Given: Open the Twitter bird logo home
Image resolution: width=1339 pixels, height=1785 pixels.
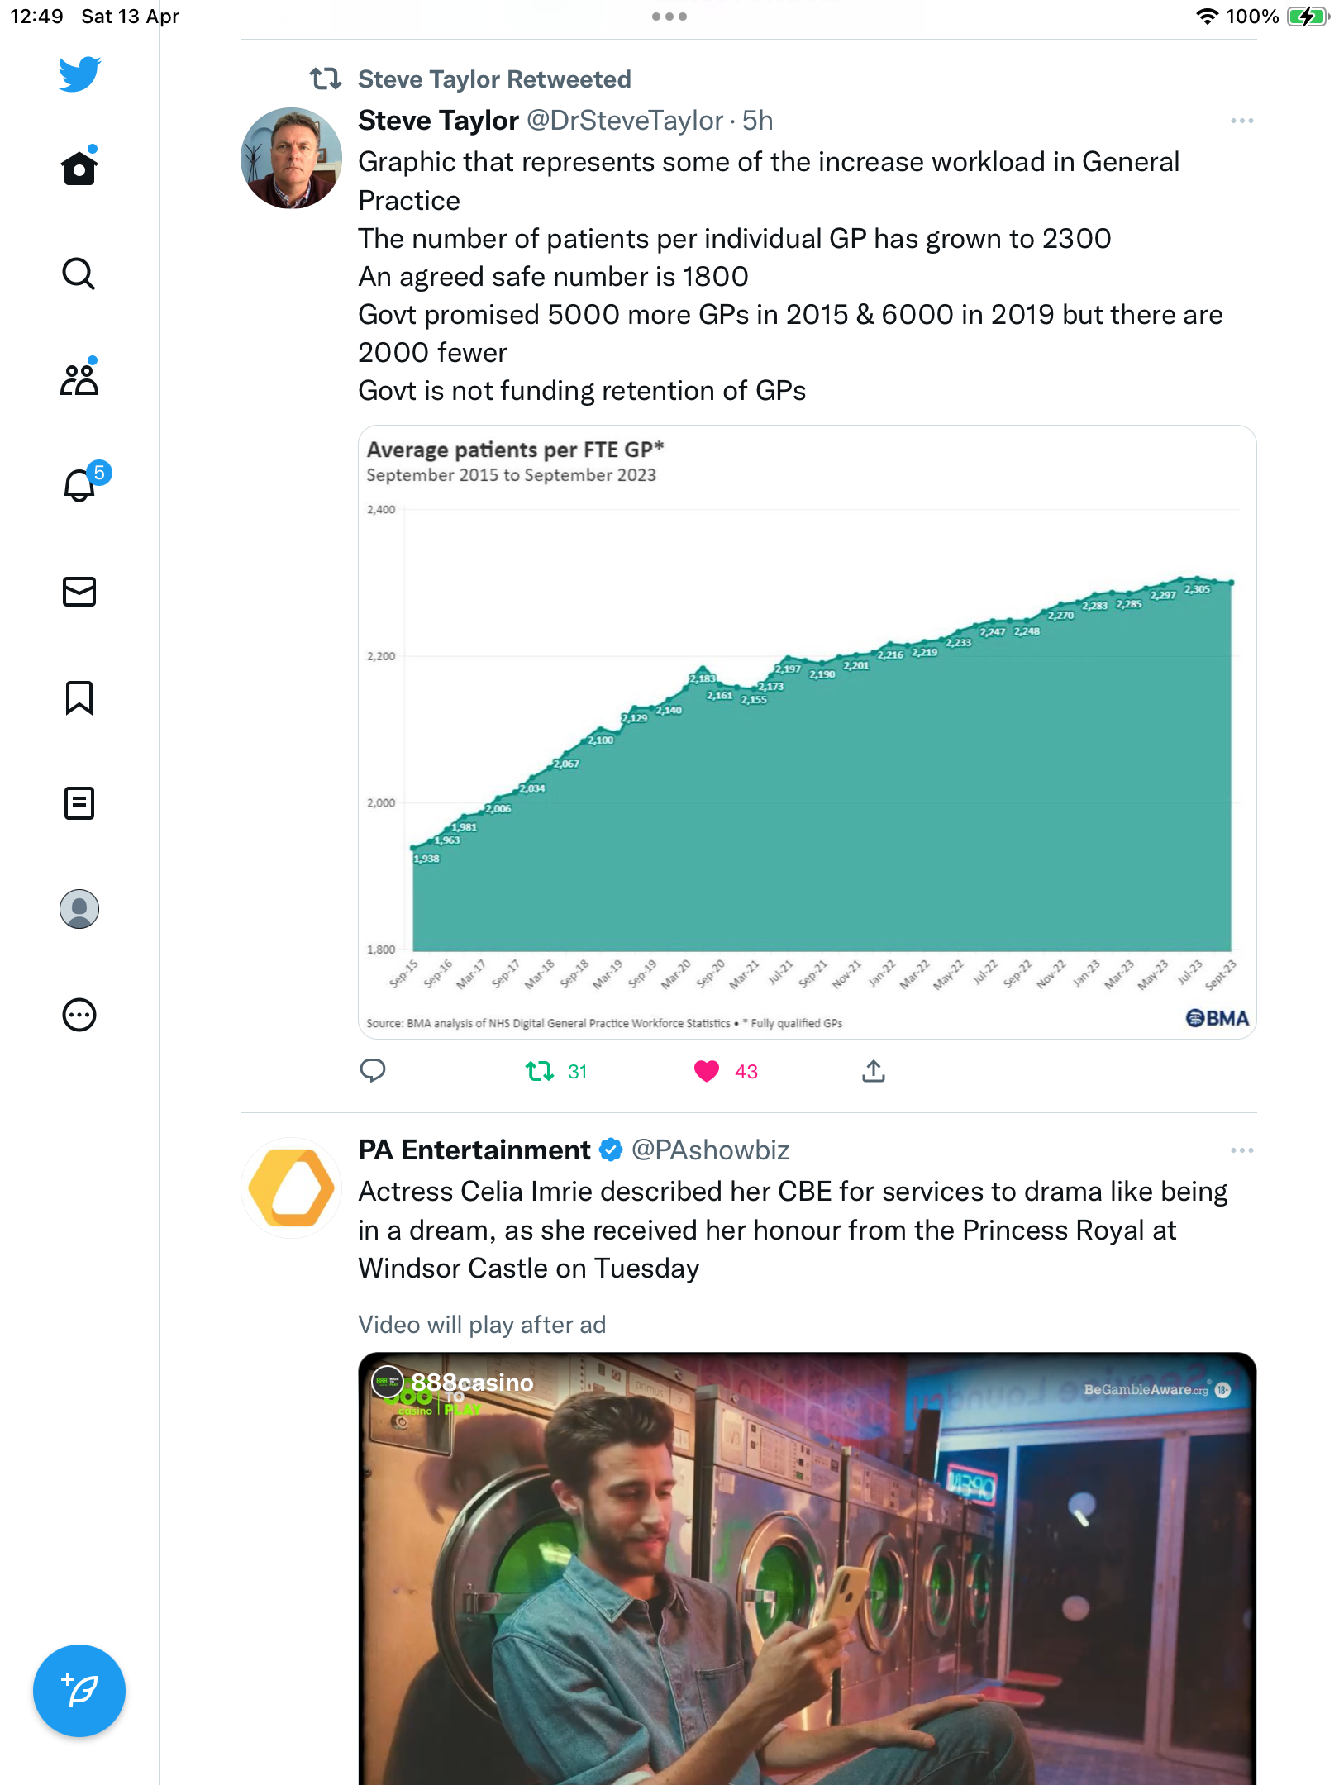Looking at the screenshot, I should pyautogui.click(x=79, y=74).
